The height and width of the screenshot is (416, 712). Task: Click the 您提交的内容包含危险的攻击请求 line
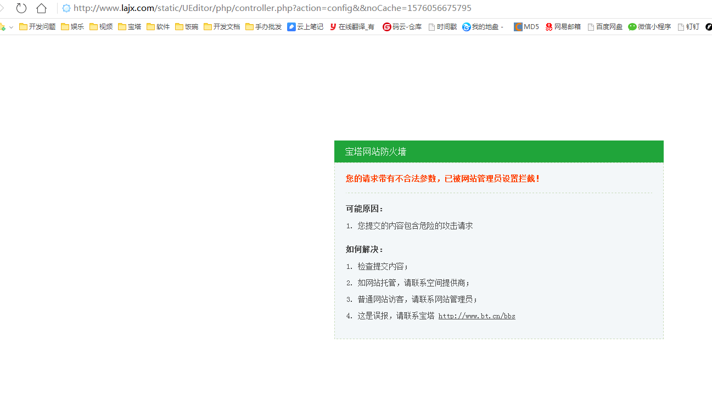415,226
